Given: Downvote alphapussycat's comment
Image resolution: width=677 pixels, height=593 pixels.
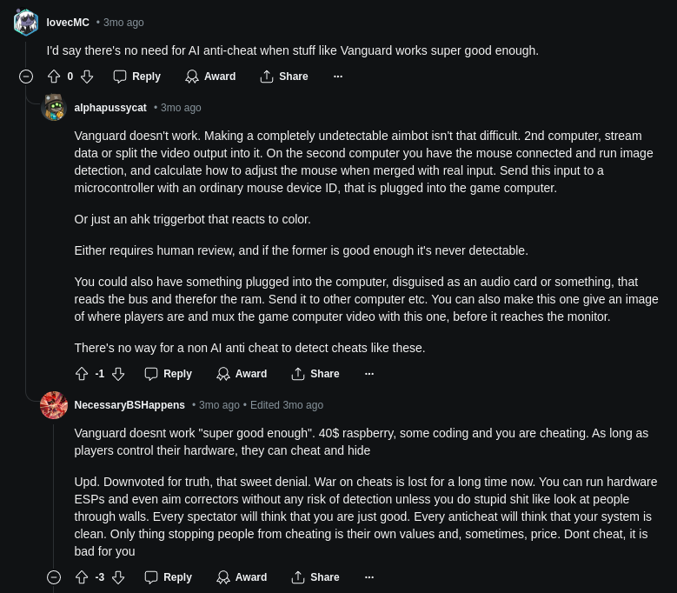Looking at the screenshot, I should 118,374.
